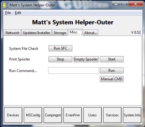This screenshot has width=145, height=127.
Task: Open Manual CMD
Action: point(112,79)
